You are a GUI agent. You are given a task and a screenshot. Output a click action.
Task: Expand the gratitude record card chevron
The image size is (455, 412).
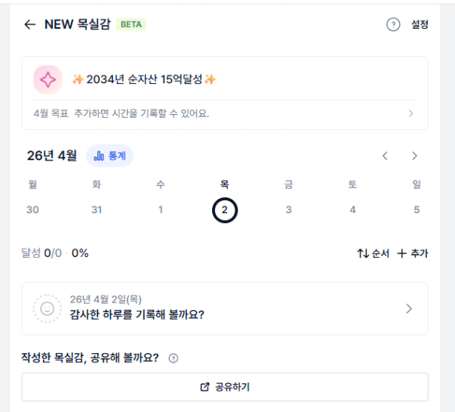[409, 308]
